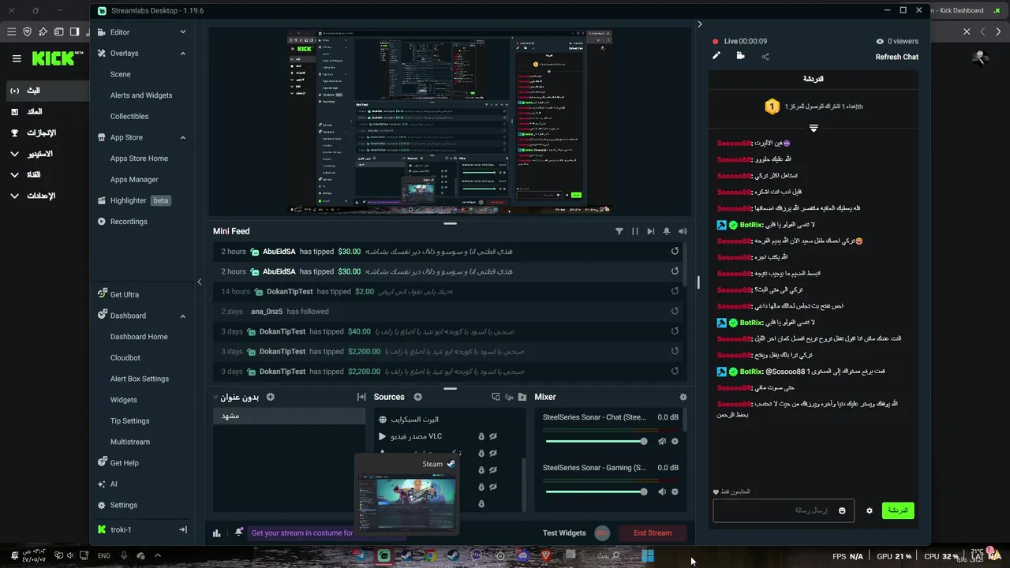
Task: Open Cloudbot settings
Action: pyautogui.click(x=125, y=358)
